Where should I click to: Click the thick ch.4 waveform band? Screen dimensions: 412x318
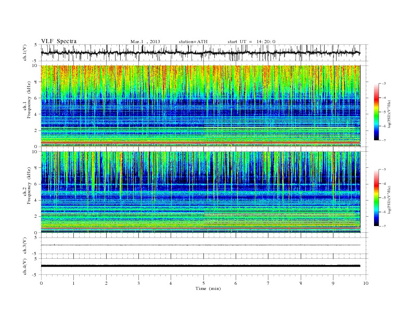click(x=200, y=266)
